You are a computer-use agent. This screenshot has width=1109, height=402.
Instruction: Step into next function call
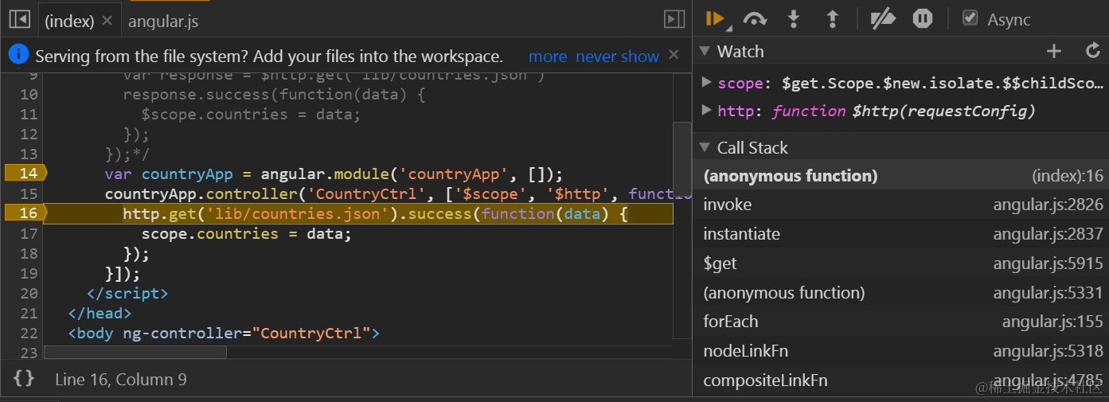pos(793,19)
